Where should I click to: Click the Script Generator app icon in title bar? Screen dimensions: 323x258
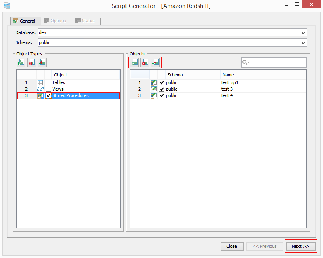pyautogui.click(x=7, y=6)
